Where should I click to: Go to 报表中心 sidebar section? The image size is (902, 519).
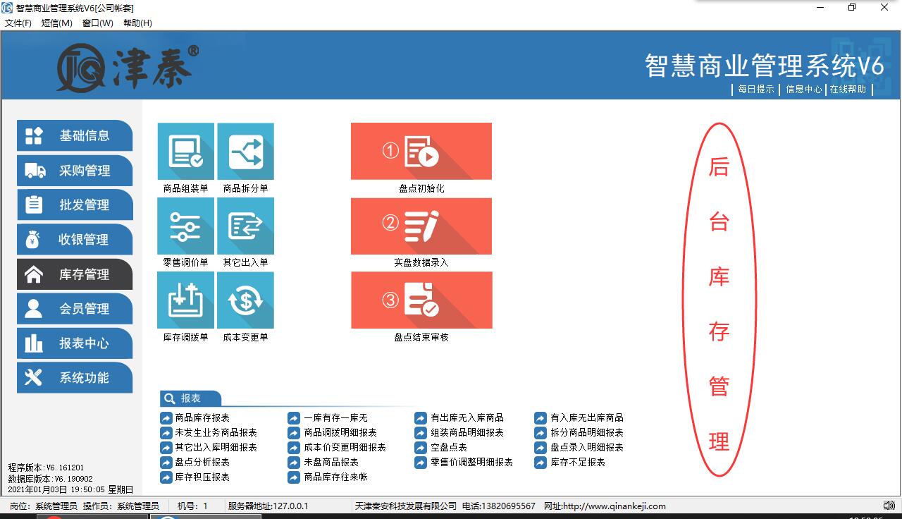(75, 343)
